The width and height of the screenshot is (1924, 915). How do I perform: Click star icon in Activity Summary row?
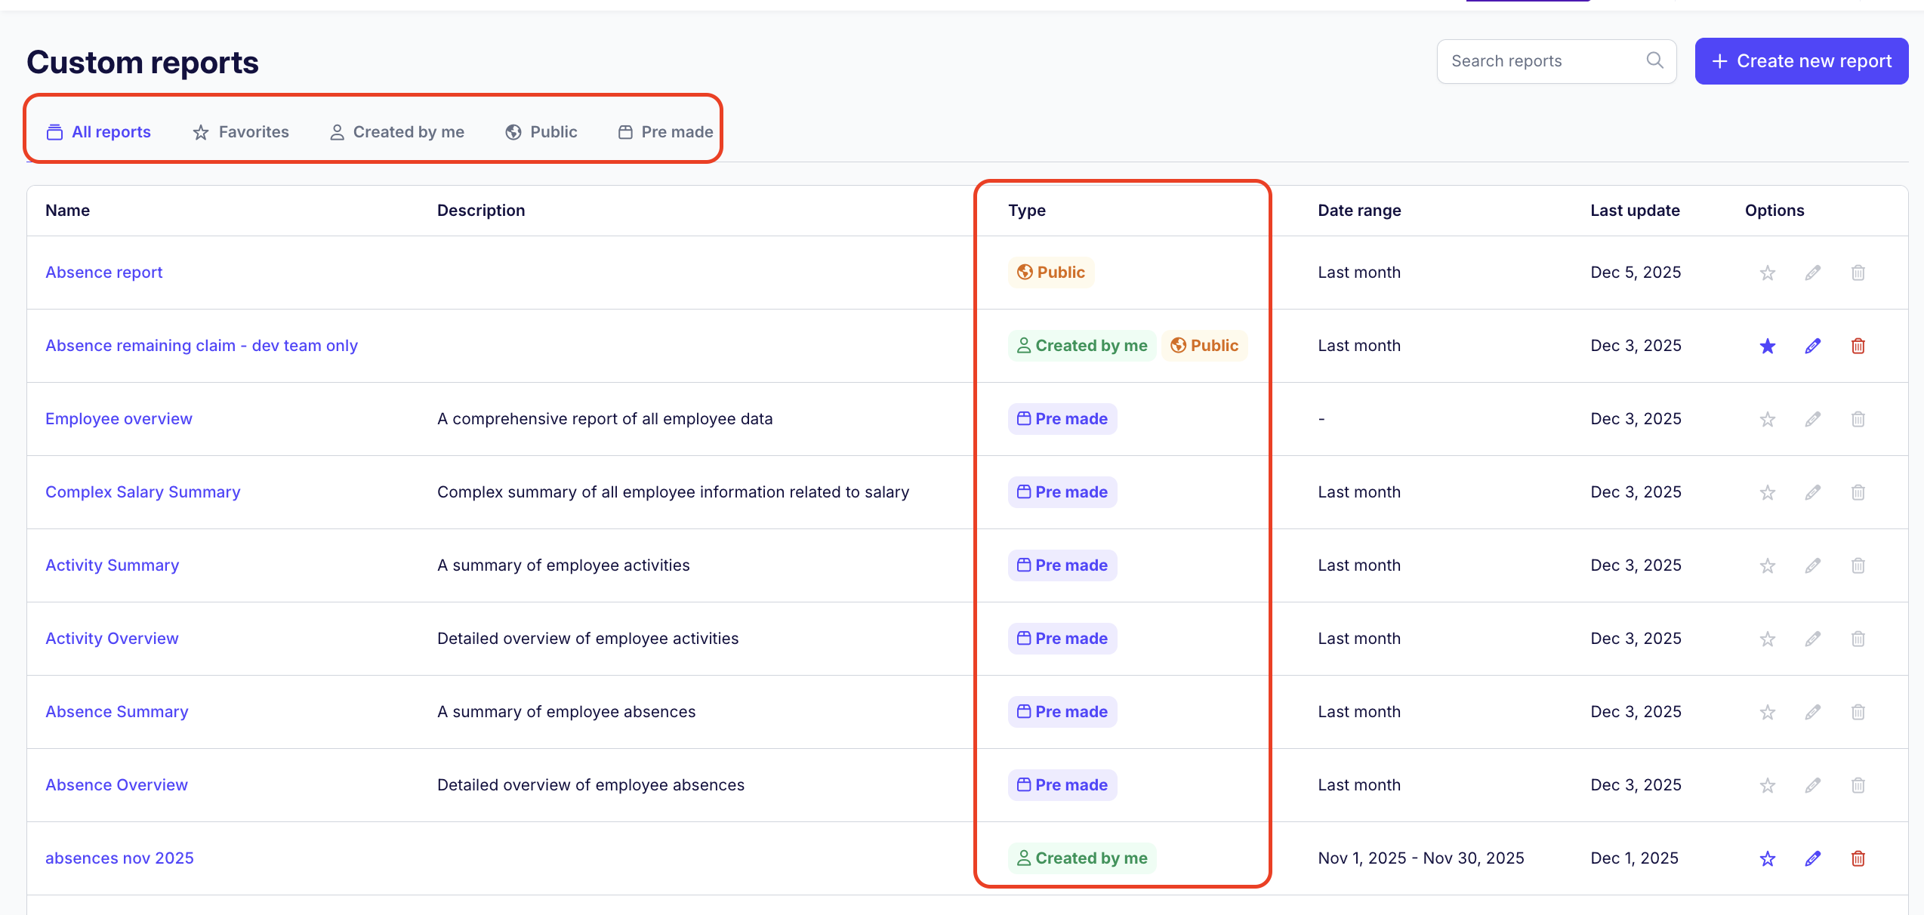(x=1767, y=565)
